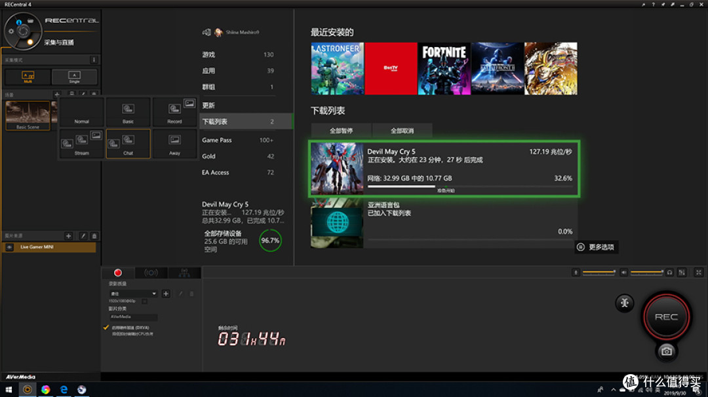Show hidden system tray icons
Image resolution: width=708 pixels, height=397 pixels.
point(613,390)
